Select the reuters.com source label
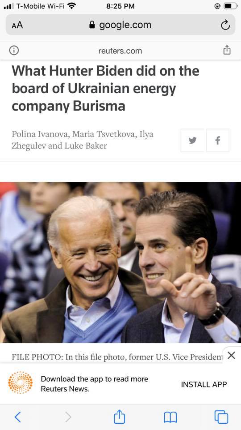 (x=120, y=51)
